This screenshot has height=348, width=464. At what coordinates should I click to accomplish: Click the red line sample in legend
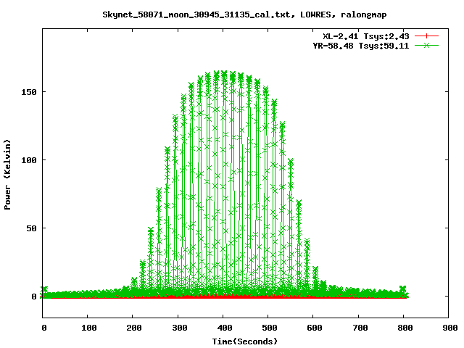[x=428, y=36]
